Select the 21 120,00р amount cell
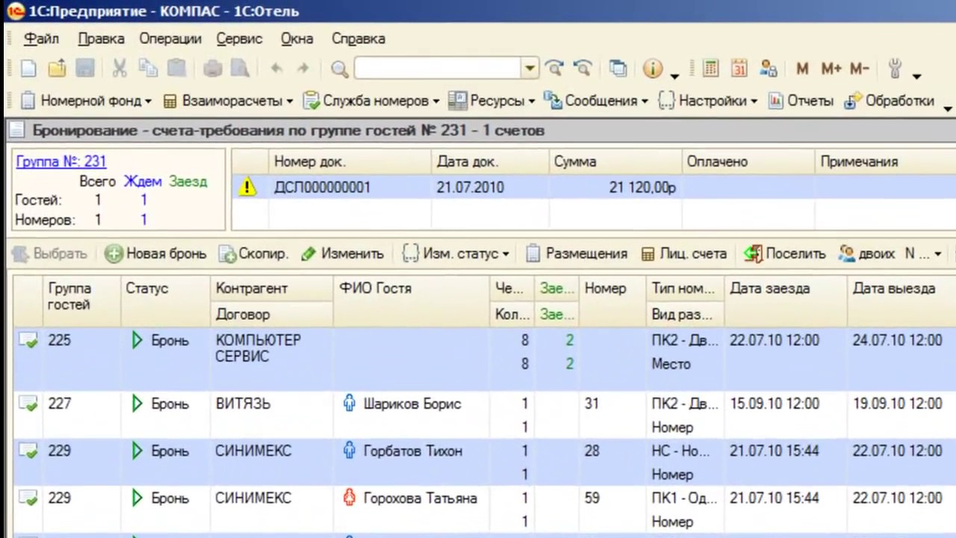The height and width of the screenshot is (538, 956). [x=616, y=188]
